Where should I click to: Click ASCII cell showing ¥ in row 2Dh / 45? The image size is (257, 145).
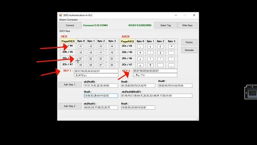tap(140, 53)
